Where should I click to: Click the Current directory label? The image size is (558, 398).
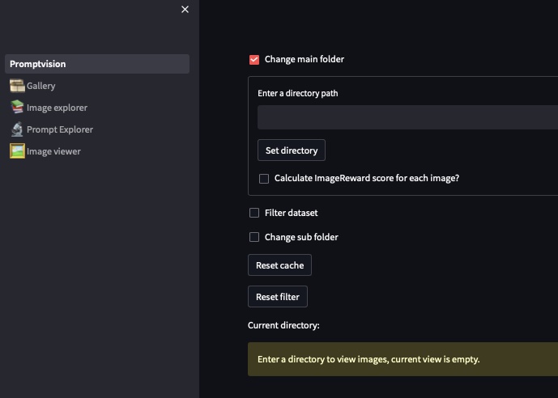pyautogui.click(x=283, y=325)
